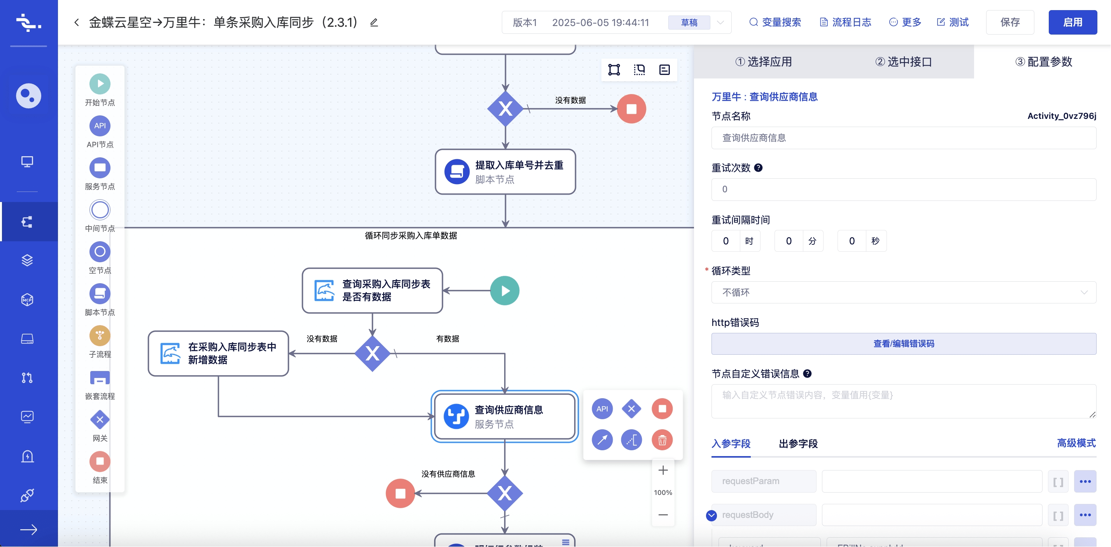Pick the Service node palette icon
The width and height of the screenshot is (1111, 547).
pyautogui.click(x=100, y=167)
